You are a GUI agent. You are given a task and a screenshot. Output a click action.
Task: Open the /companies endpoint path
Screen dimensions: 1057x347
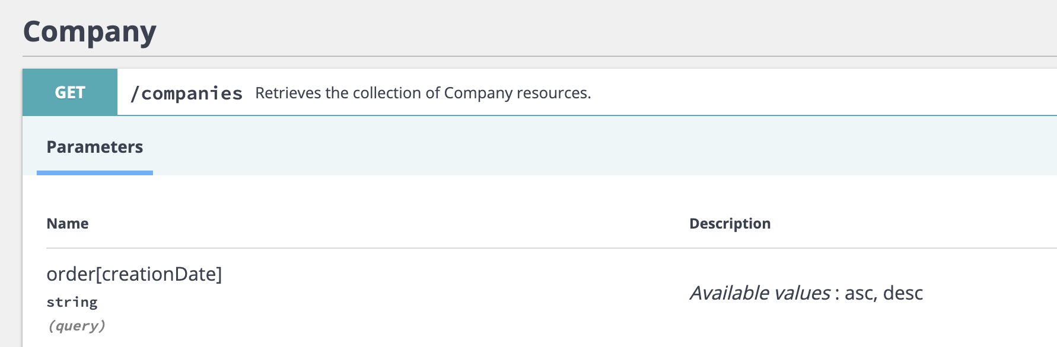[x=186, y=93]
